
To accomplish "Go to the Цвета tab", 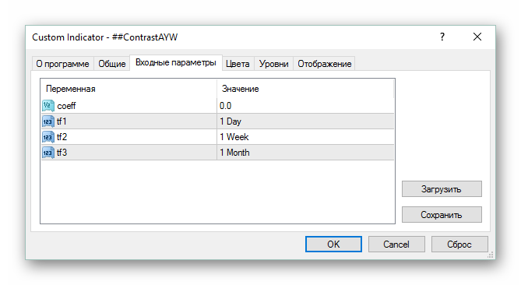I will [x=238, y=64].
